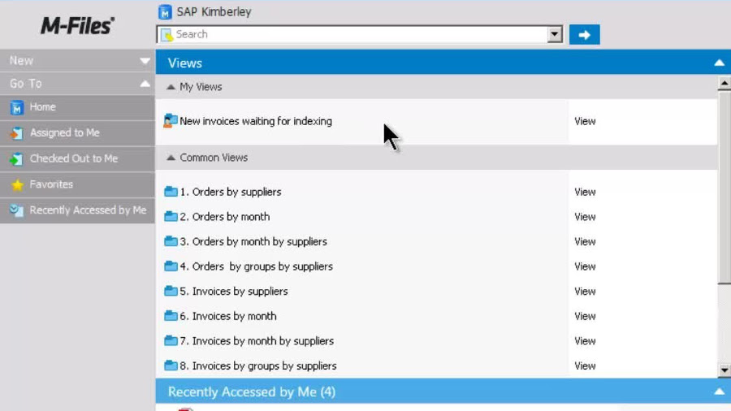This screenshot has width=731, height=411.
Task: Click folder icon for 8. Invoices by groups by suppliers
Action: click(171, 366)
